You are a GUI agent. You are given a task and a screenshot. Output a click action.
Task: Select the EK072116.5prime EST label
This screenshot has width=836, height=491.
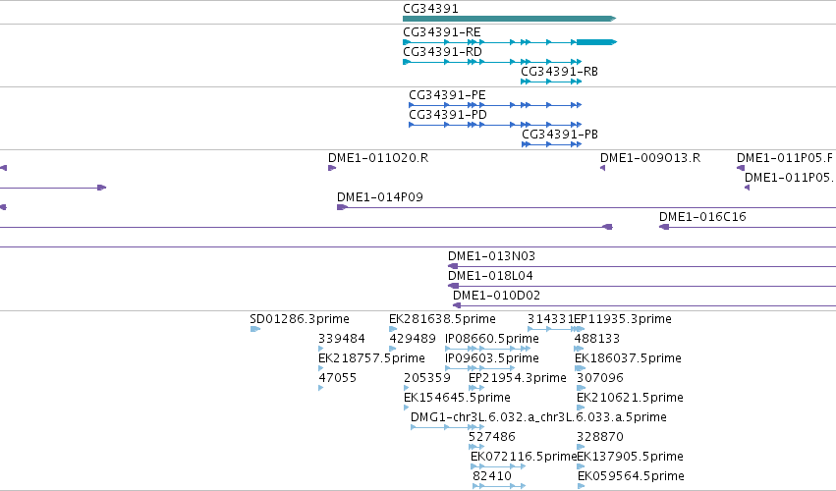(524, 457)
